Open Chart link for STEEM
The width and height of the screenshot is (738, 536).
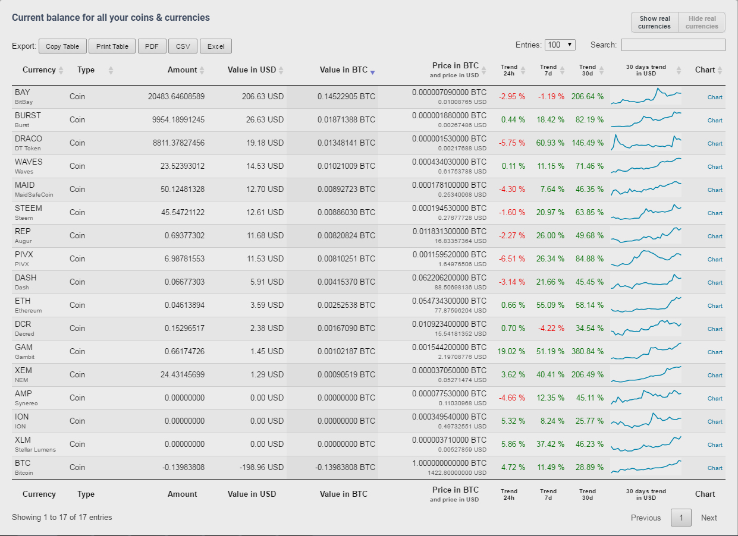click(x=715, y=213)
